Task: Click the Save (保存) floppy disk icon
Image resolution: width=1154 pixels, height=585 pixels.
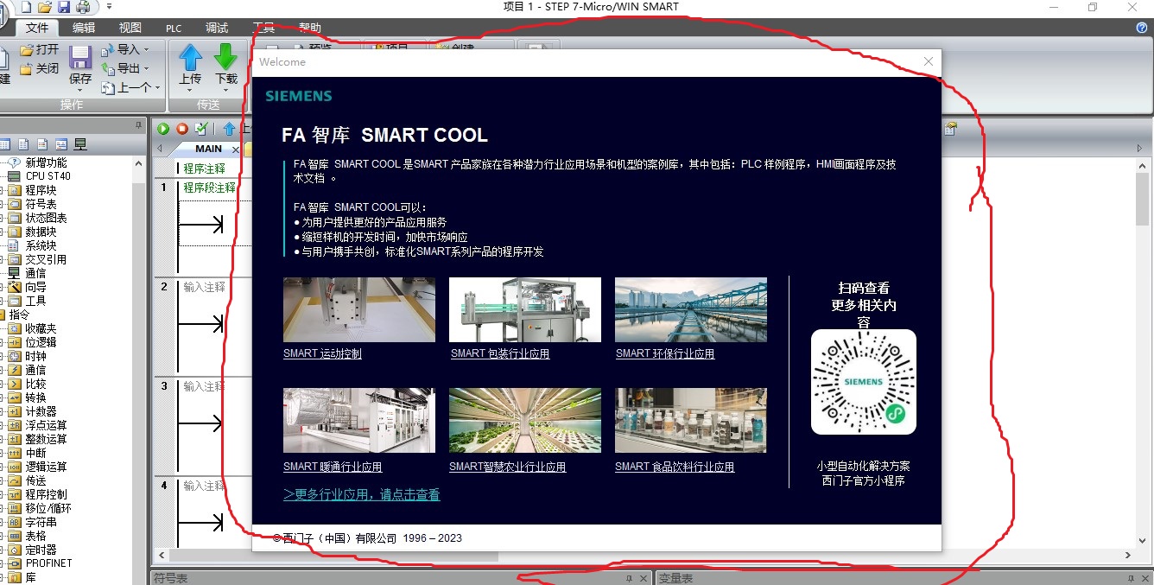Action: (80, 59)
